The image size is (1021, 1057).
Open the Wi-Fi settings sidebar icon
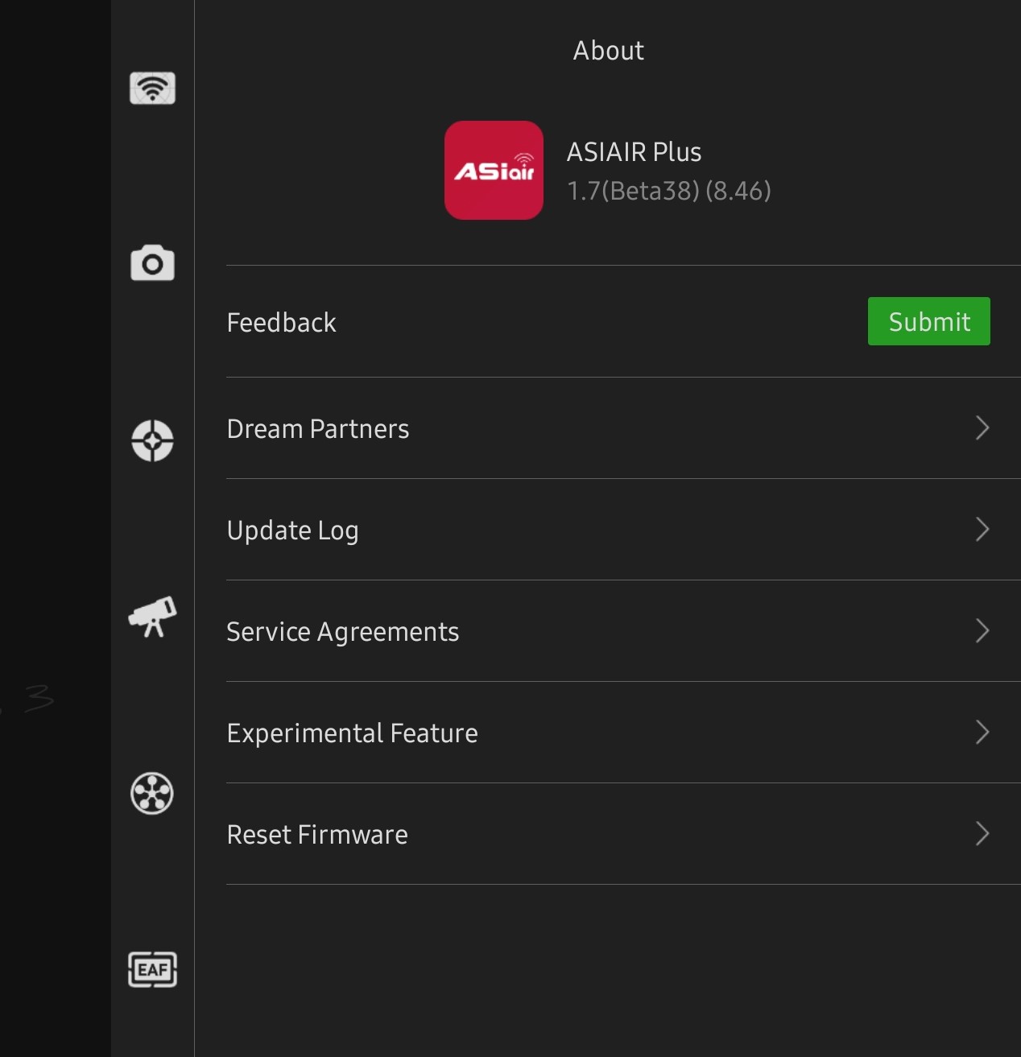[x=152, y=88]
